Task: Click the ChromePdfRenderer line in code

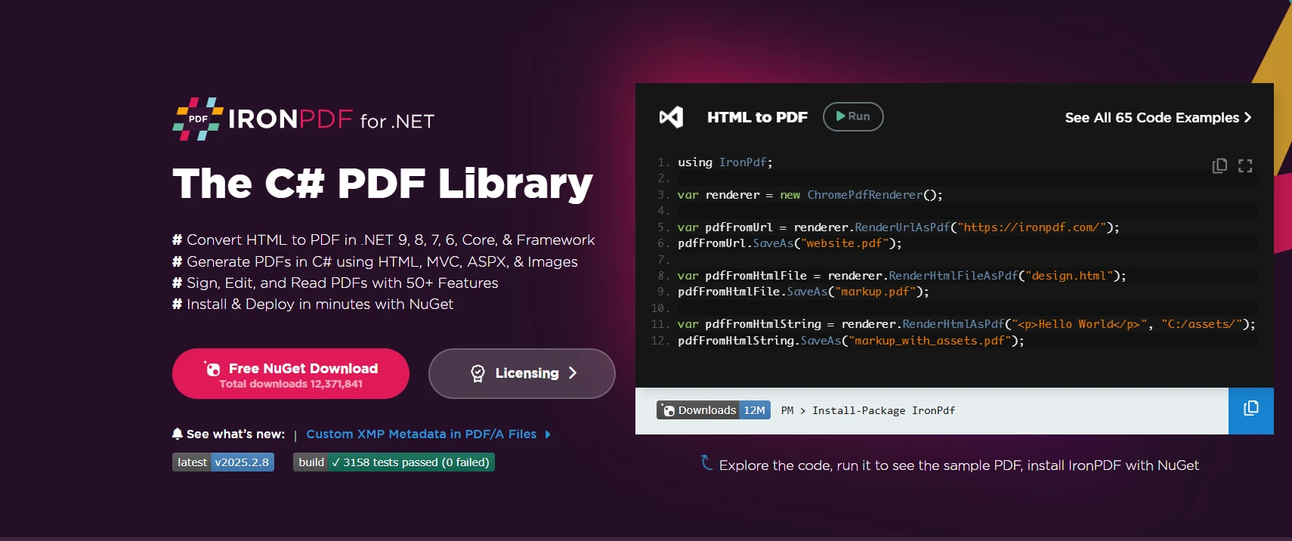Action: tap(809, 195)
